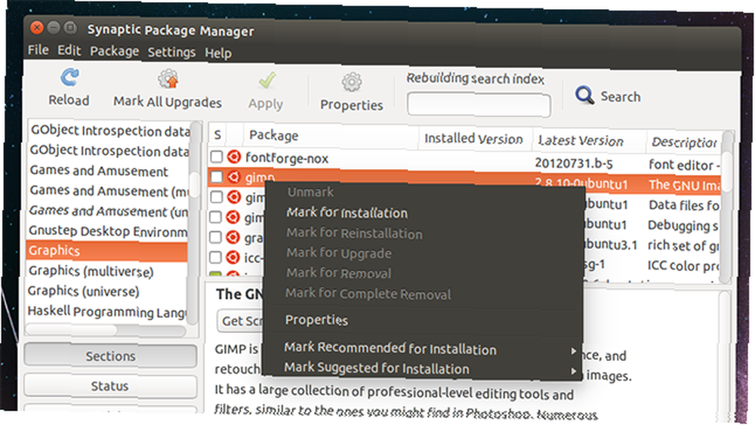Click Mark for Complete Removal entry
This screenshot has width=755, height=425.
(x=368, y=294)
